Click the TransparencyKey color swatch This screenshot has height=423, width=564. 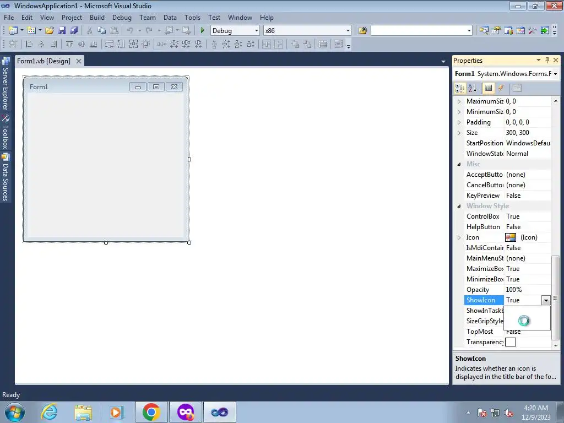click(511, 342)
